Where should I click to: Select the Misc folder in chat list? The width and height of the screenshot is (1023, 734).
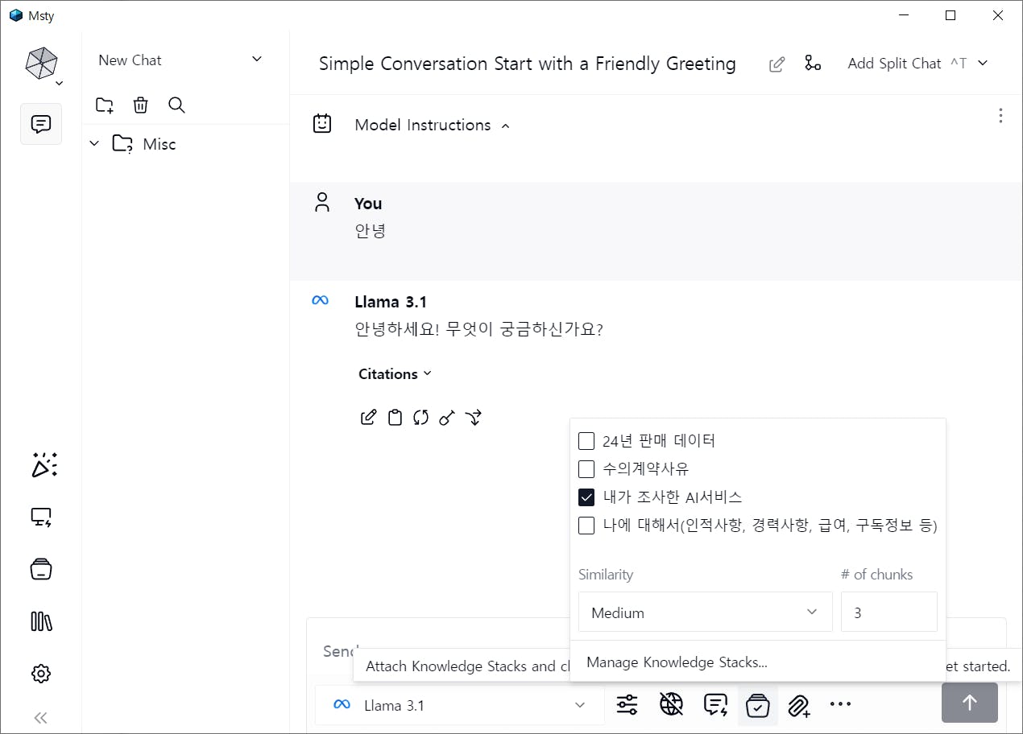159,144
